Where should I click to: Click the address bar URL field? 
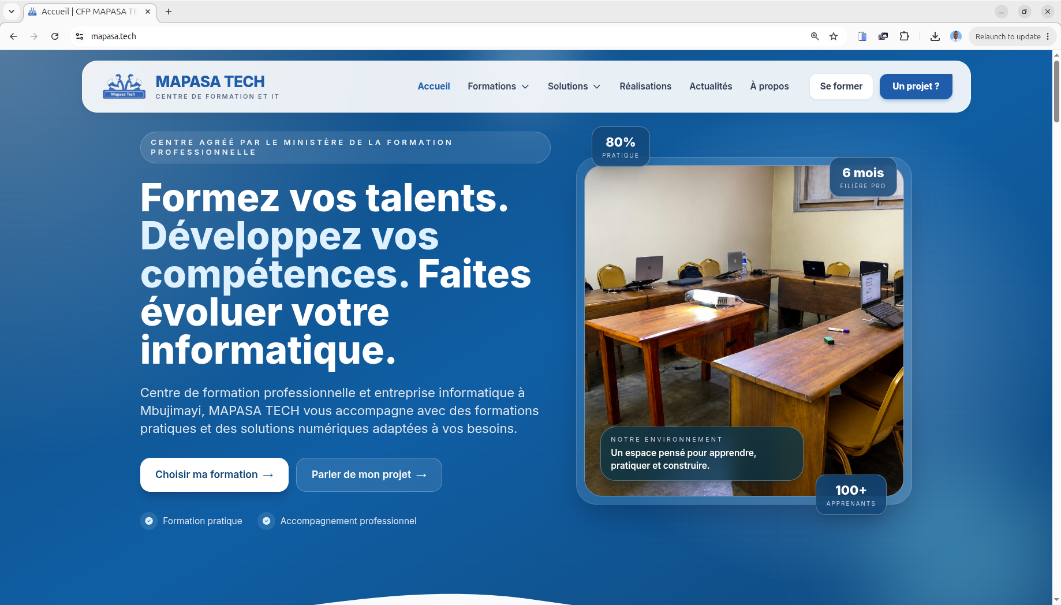(439, 36)
